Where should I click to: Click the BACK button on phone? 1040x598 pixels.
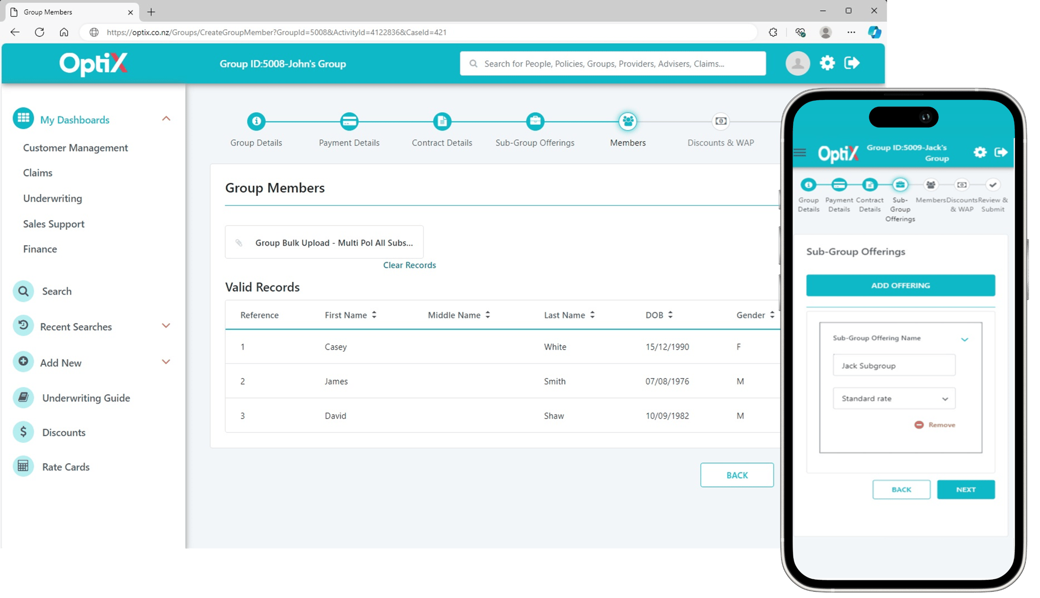901,489
